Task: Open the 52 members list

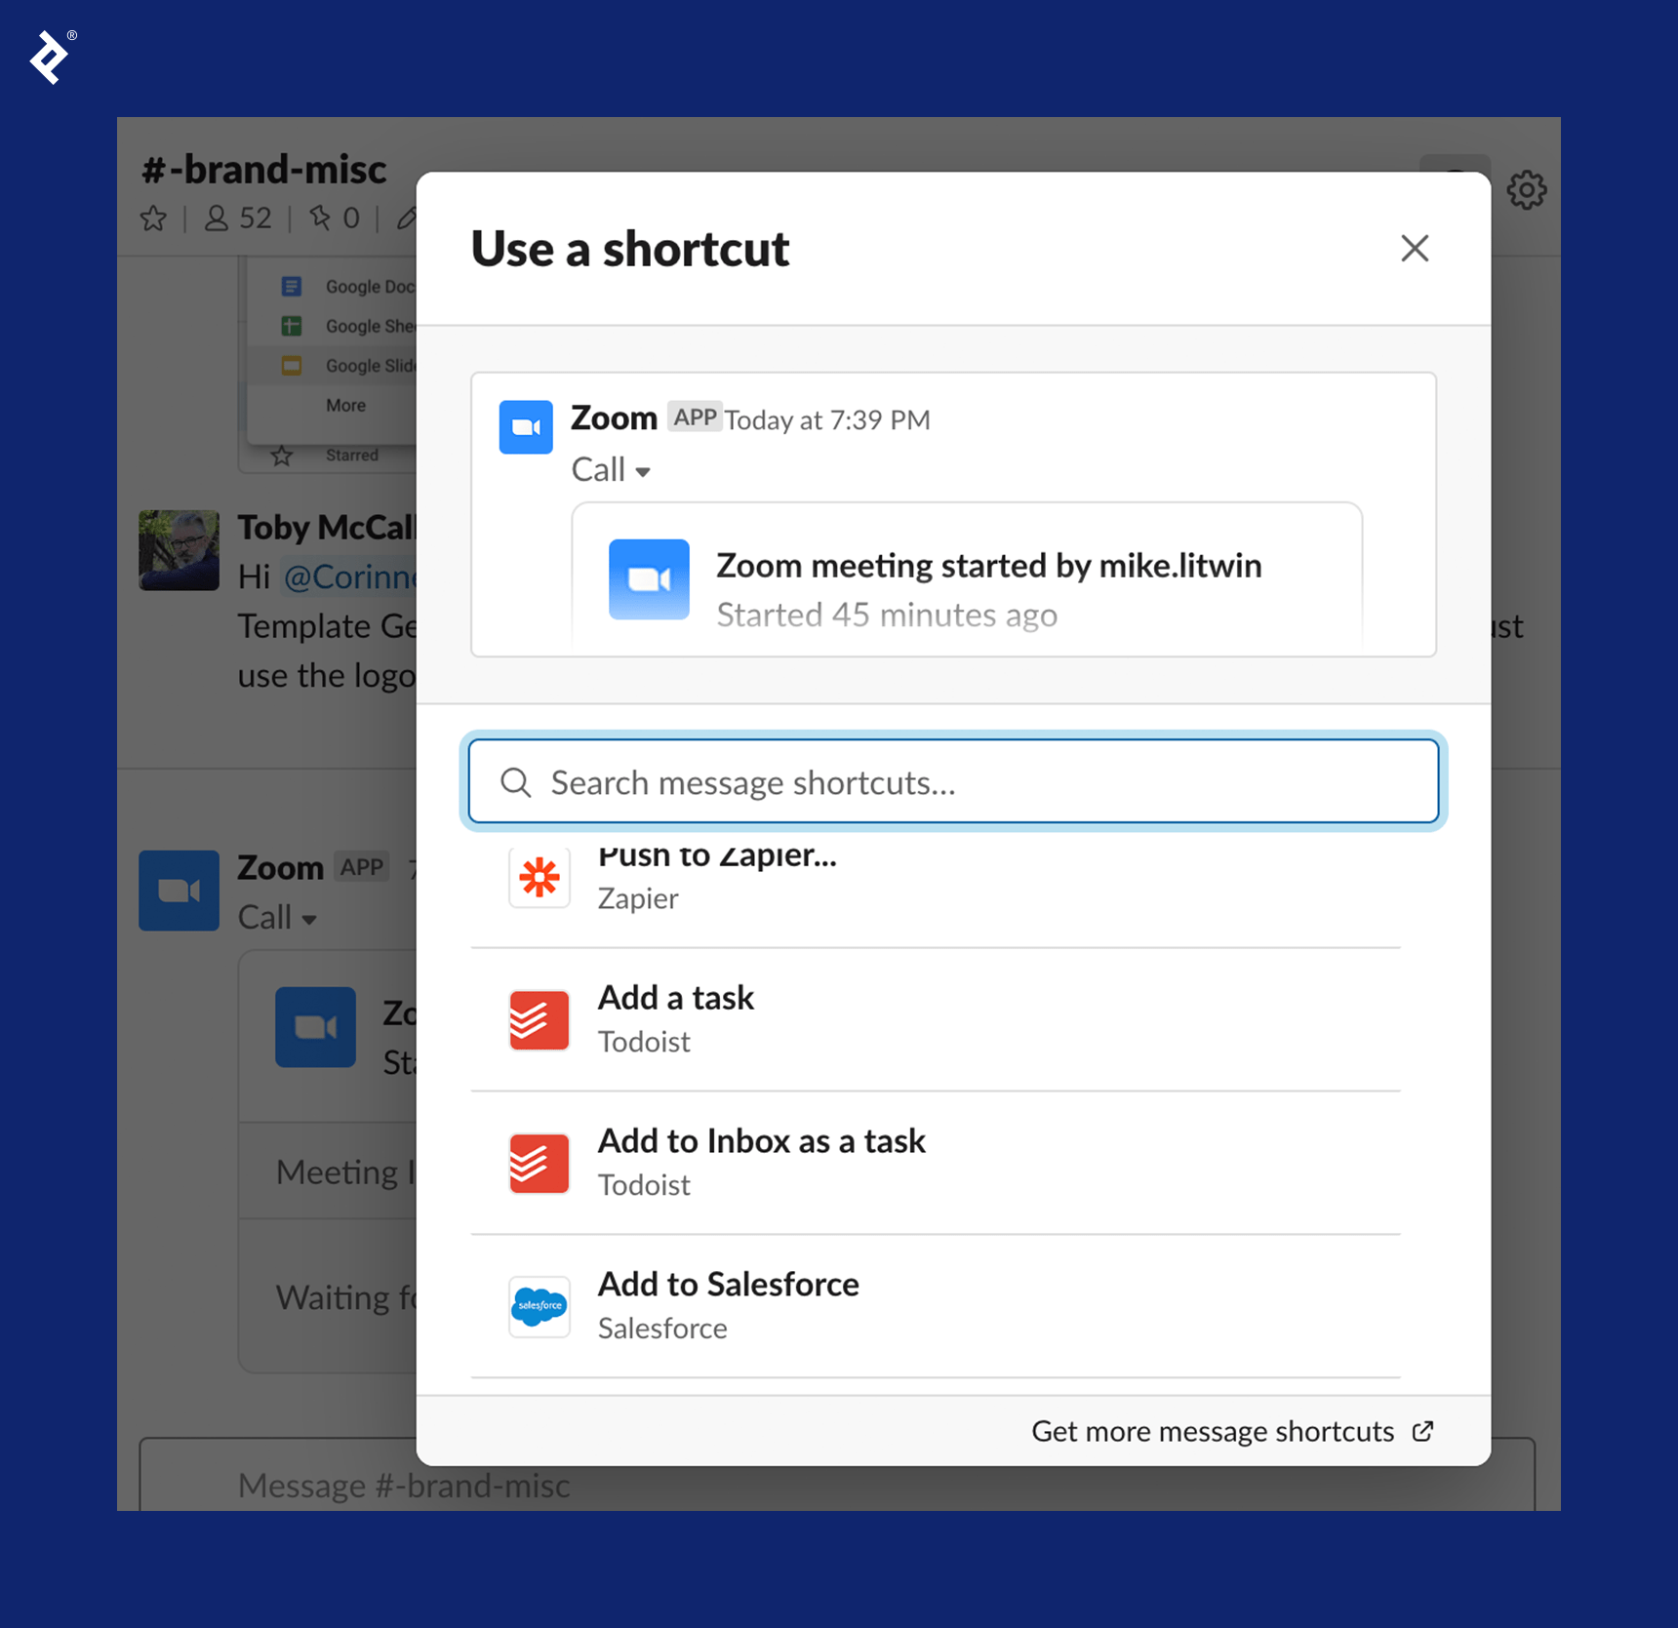Action: point(238,218)
